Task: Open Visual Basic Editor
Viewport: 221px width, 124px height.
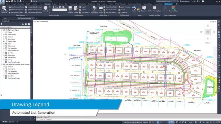Action: [110, 7]
